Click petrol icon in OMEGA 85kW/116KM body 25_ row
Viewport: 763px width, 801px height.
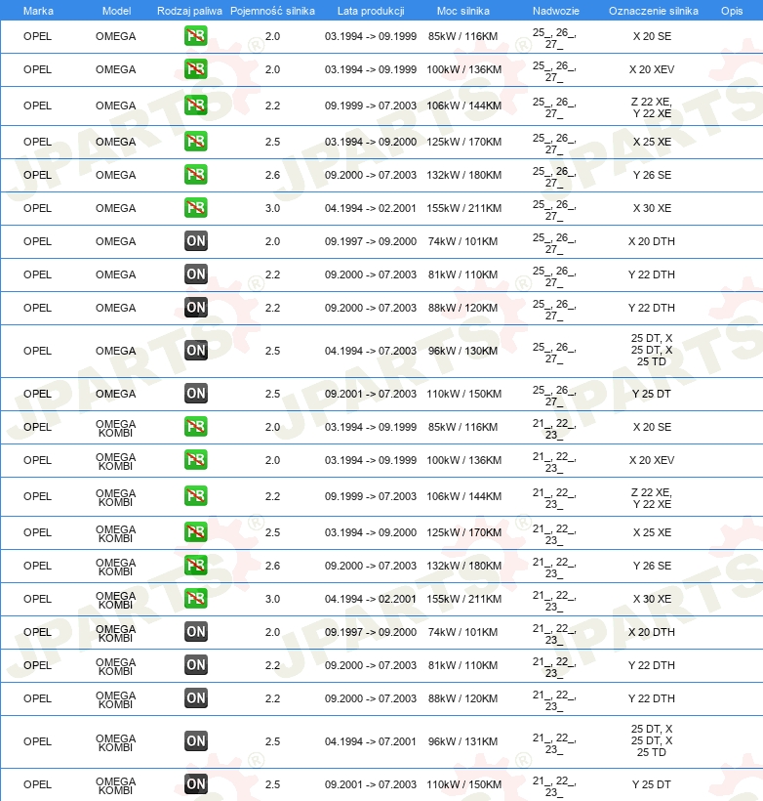196,36
